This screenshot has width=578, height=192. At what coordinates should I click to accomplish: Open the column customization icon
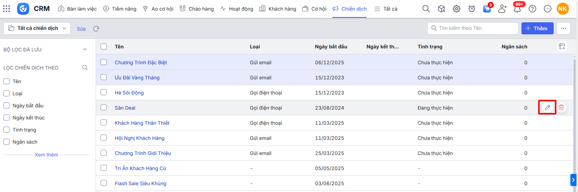[562, 46]
